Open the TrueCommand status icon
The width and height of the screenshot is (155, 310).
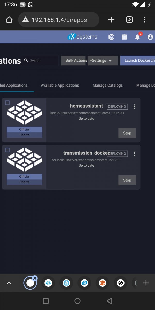pos(111,37)
